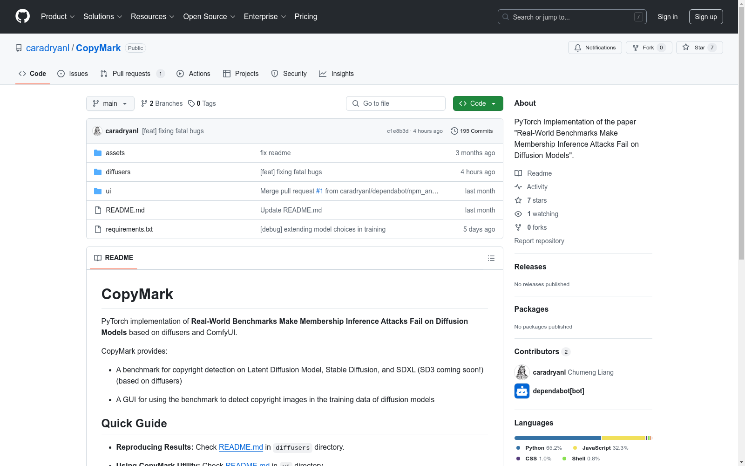
Task: Focus the Search or jump to field
Action: [572, 17]
